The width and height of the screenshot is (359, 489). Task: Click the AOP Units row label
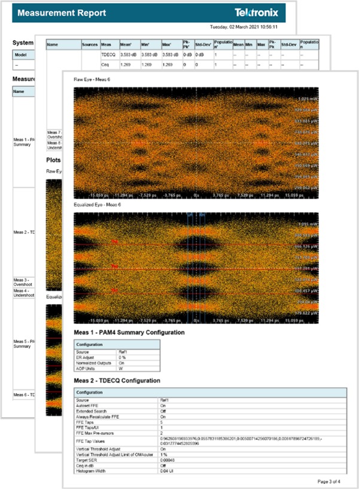pos(86,369)
